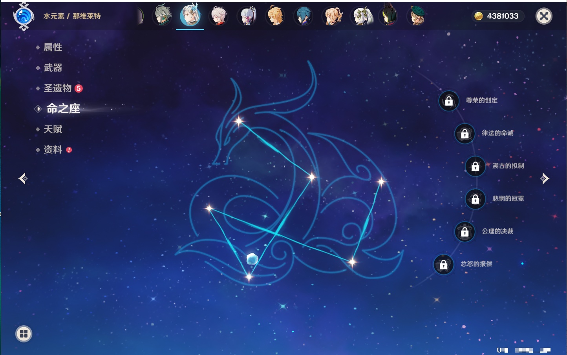The image size is (567, 355).
Task: Select the 天赋 talents tab
Action: click(53, 129)
